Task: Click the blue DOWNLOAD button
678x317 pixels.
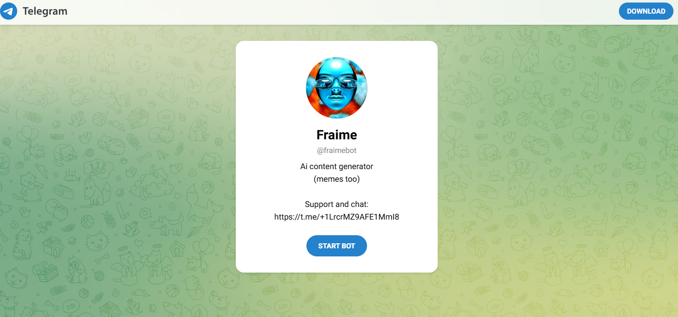Action: pyautogui.click(x=646, y=11)
